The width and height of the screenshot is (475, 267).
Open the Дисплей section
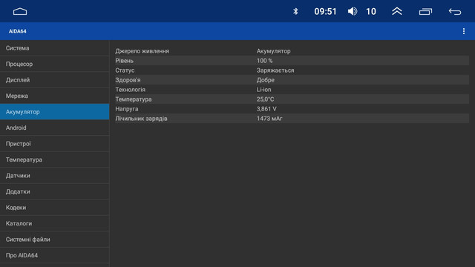pyautogui.click(x=54, y=80)
